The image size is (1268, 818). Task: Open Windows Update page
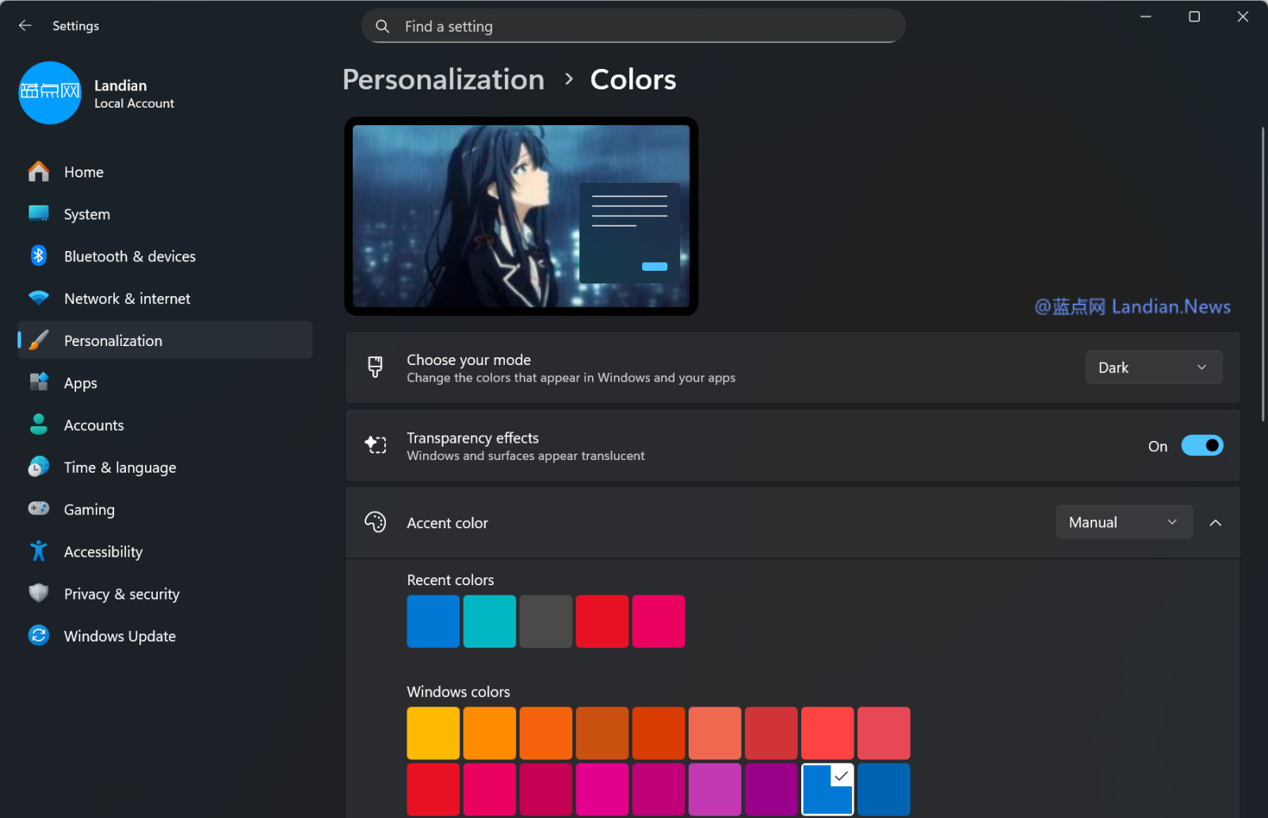pos(165,635)
